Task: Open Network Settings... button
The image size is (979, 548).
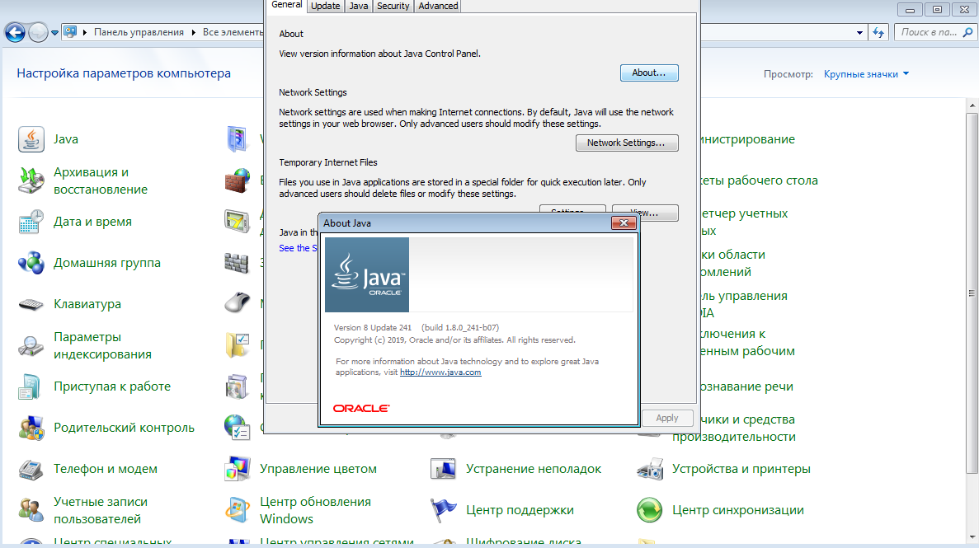Action: pos(627,143)
